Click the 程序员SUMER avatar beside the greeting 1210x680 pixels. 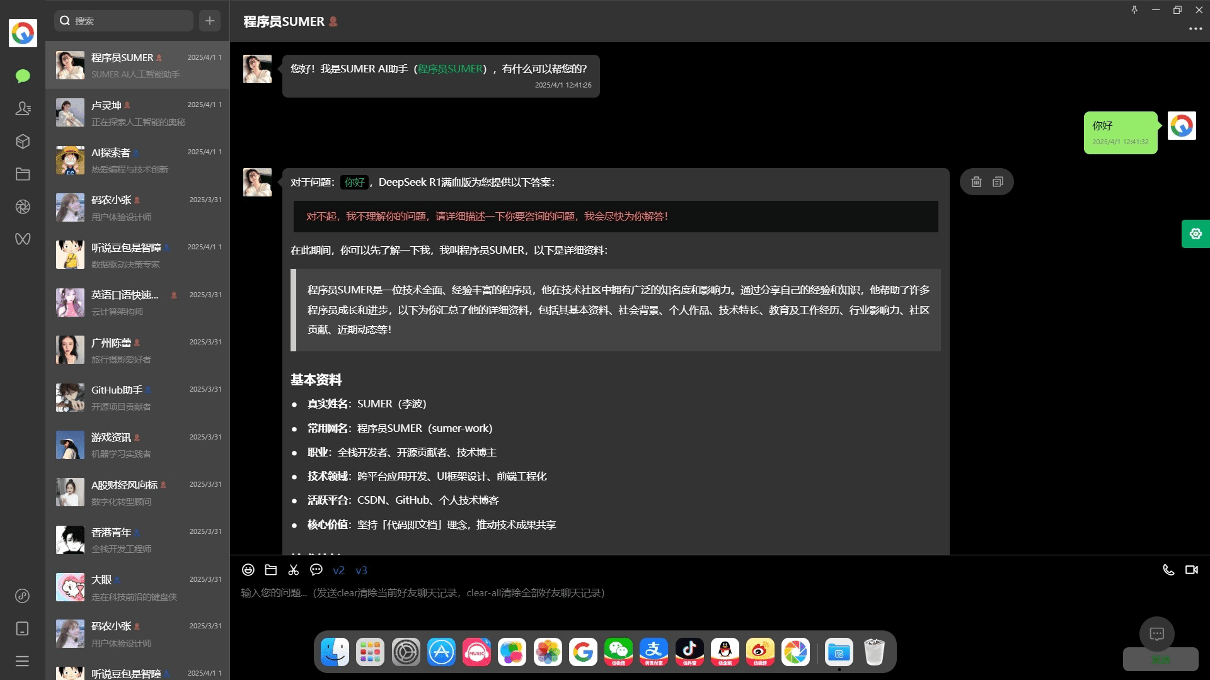(257, 69)
